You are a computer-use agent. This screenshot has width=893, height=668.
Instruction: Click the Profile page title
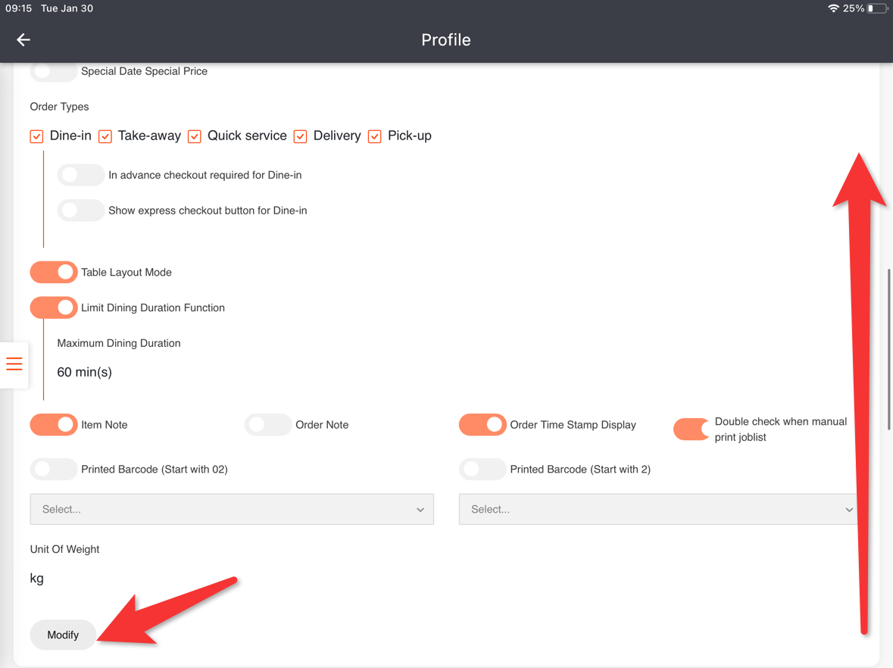(446, 40)
